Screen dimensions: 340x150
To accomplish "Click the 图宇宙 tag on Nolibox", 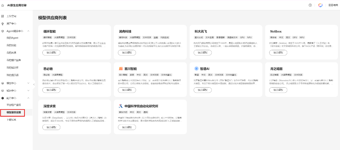I will tap(273, 37).
